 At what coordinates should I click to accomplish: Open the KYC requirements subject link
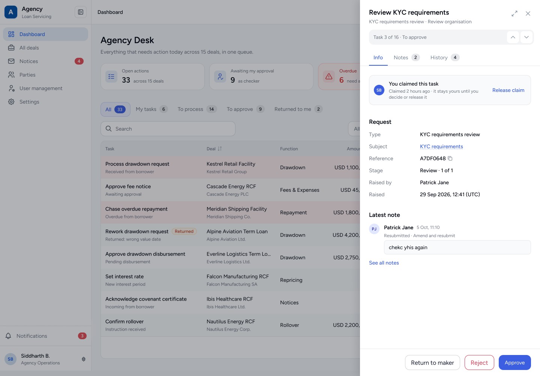tap(441, 146)
